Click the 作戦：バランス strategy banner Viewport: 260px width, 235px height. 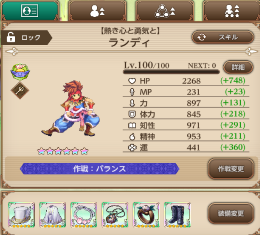click(x=100, y=169)
